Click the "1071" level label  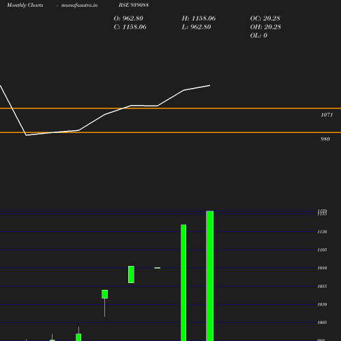pyautogui.click(x=327, y=115)
